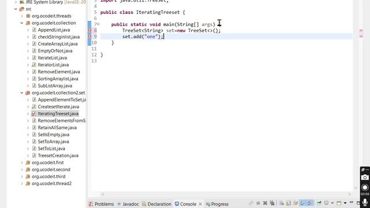This screenshot has height=208, width=370.
Task: Click the IteratingTreeset.java file icon
Action: pos(34,114)
